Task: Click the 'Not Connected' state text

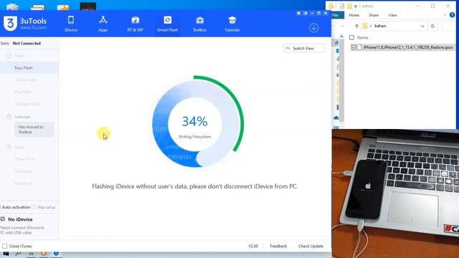Action: 27,43
